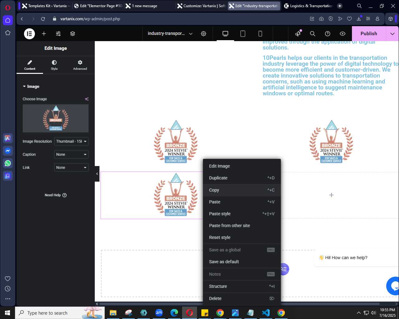Click the chosen image thumbnail in panel
This screenshot has height=319, width=399.
coord(55,118)
